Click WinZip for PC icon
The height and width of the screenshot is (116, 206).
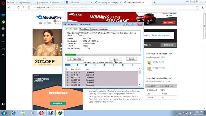[x=149, y=63]
